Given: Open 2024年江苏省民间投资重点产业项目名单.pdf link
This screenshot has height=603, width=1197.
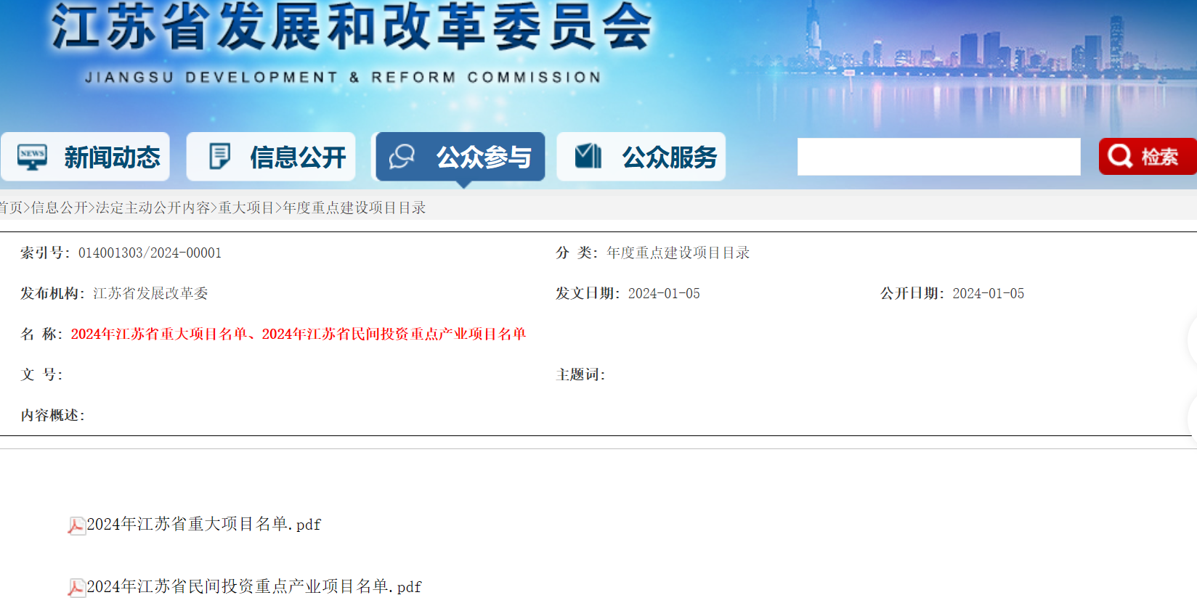Looking at the screenshot, I should (x=254, y=587).
